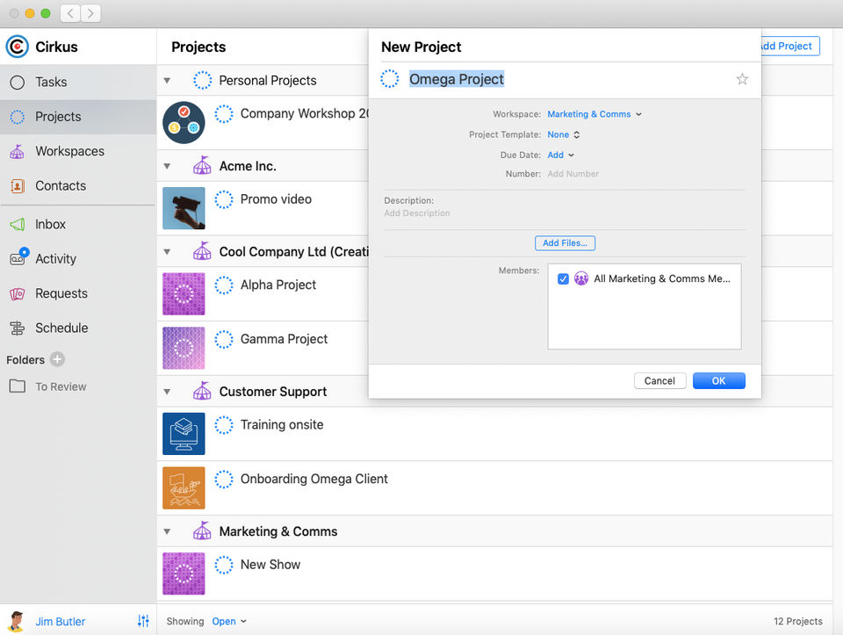Click the Add Files button
The width and height of the screenshot is (843, 635).
click(565, 243)
